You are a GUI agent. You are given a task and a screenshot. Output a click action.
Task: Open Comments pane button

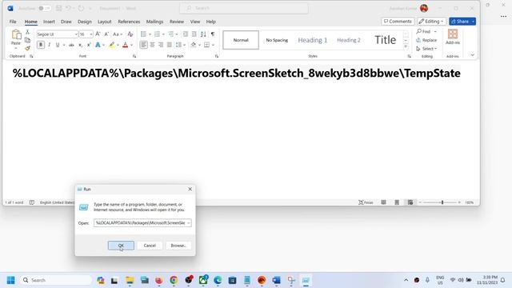coord(398,22)
